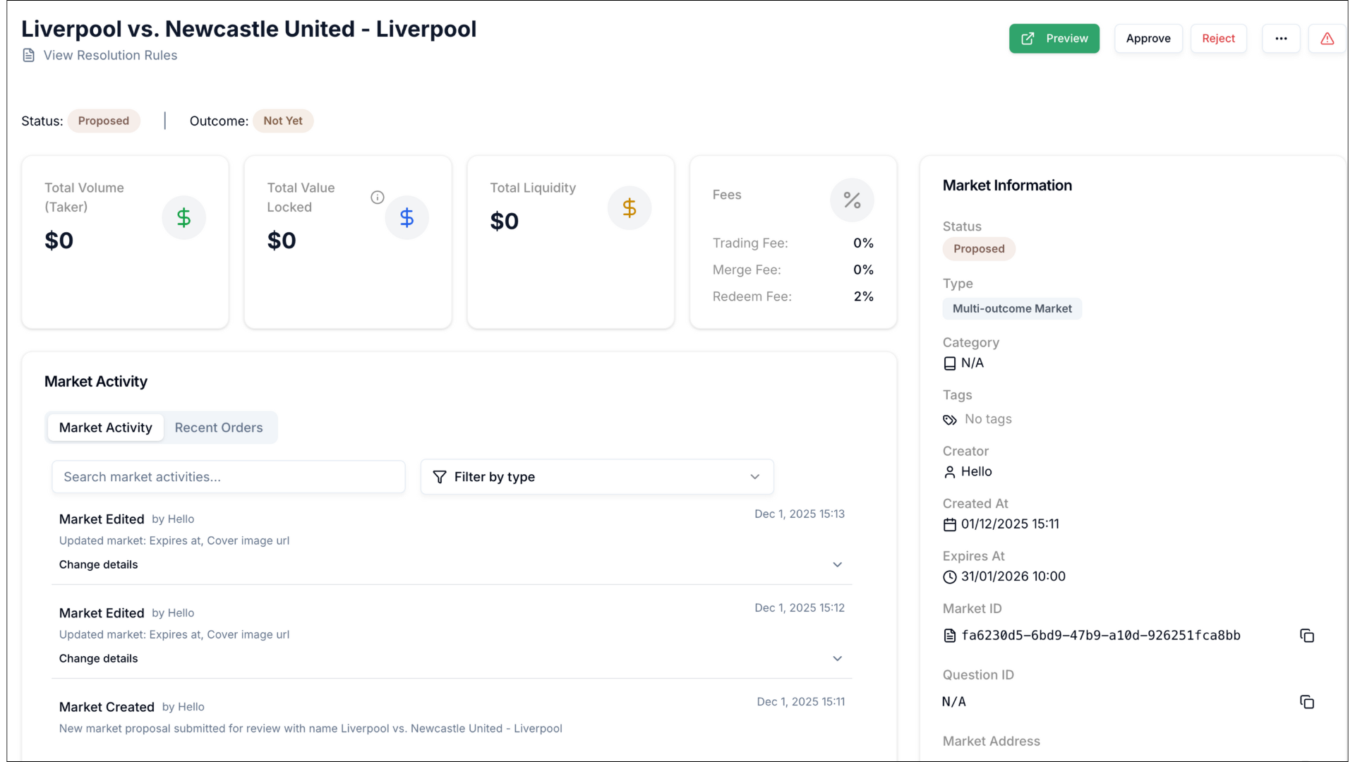The width and height of the screenshot is (1355, 762).
Task: Focus the Search market activities field
Action: point(229,477)
